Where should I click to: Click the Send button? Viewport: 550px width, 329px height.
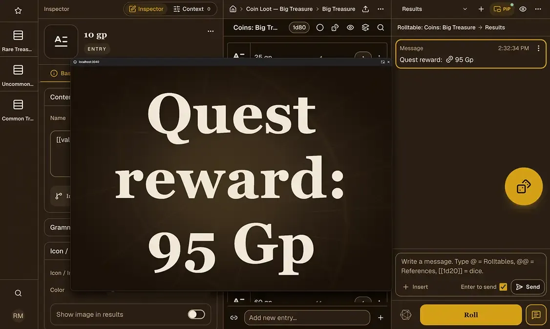click(x=528, y=287)
